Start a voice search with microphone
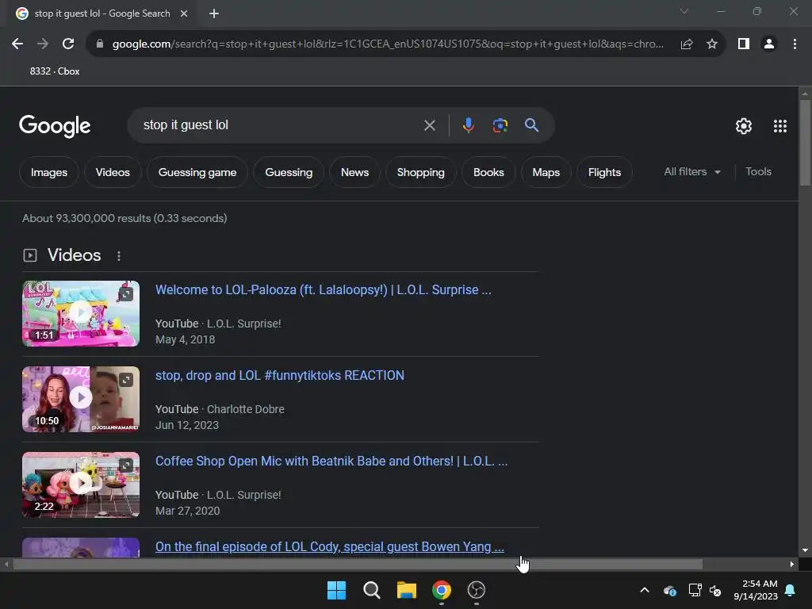The height and width of the screenshot is (609, 812). click(x=468, y=125)
